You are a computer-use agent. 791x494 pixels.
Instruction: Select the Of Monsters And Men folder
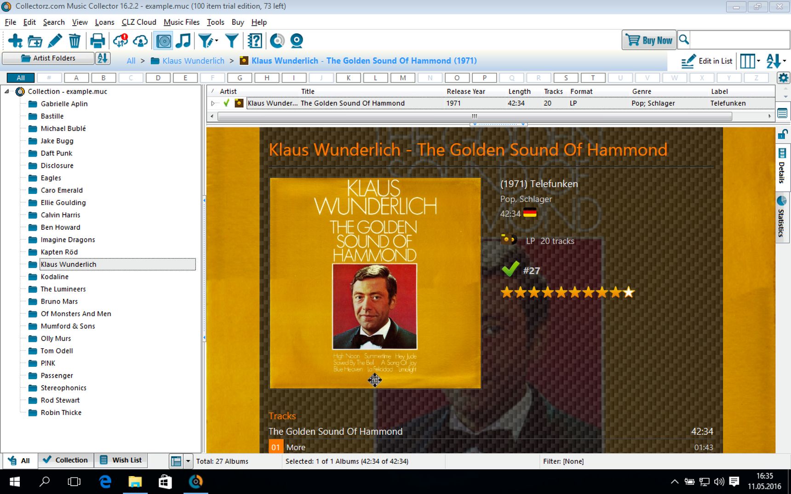pos(76,313)
